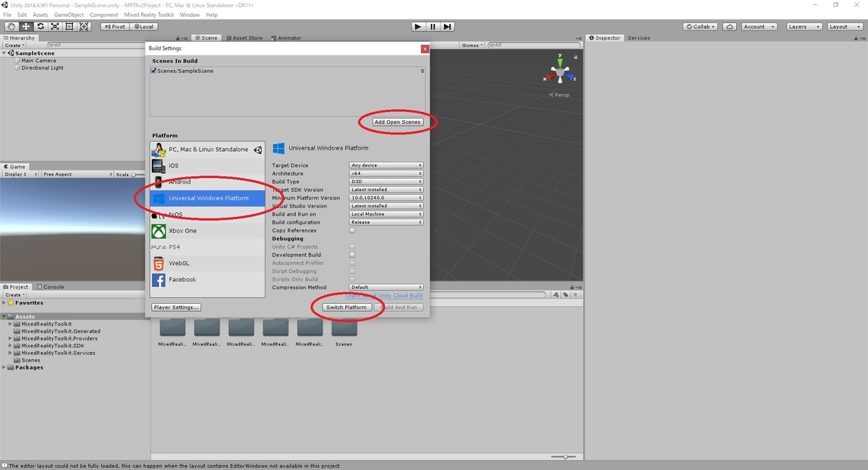Image resolution: width=868 pixels, height=470 pixels.
Task: Select the Hand tool in the toolbar
Action: (x=11, y=27)
